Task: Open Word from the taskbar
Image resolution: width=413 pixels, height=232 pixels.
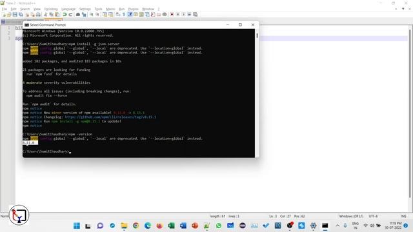Action: pos(183,226)
